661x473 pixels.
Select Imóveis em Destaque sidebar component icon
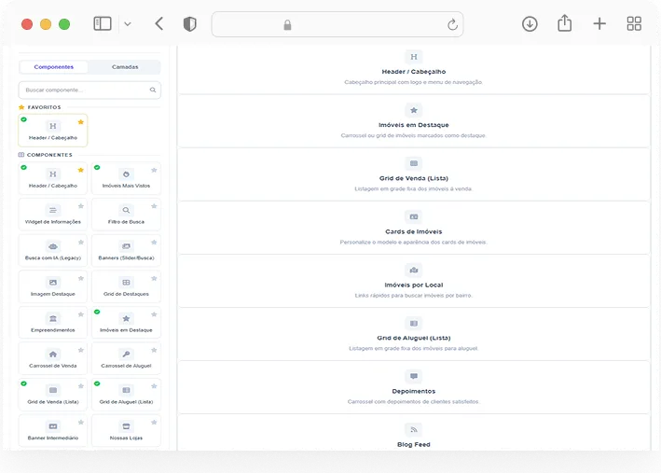(x=126, y=318)
